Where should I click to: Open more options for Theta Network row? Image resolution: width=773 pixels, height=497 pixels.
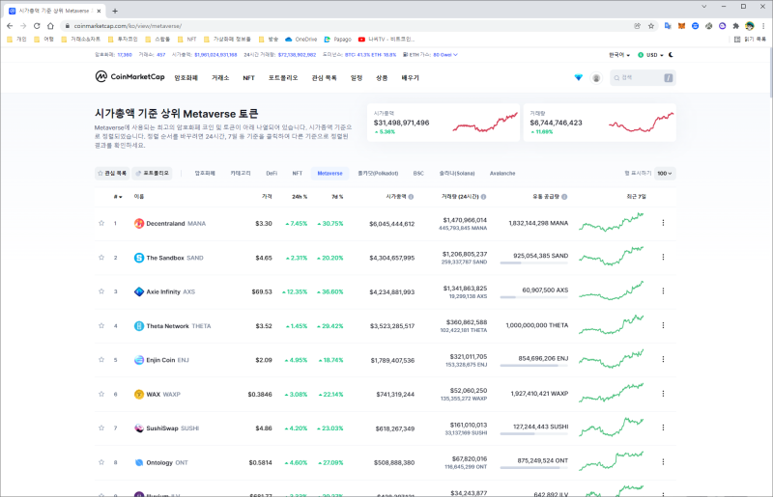pos(663,325)
